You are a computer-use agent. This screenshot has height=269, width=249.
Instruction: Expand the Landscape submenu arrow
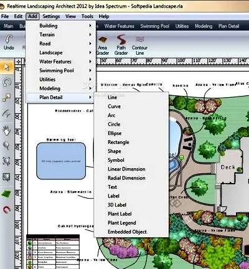pos(90,52)
